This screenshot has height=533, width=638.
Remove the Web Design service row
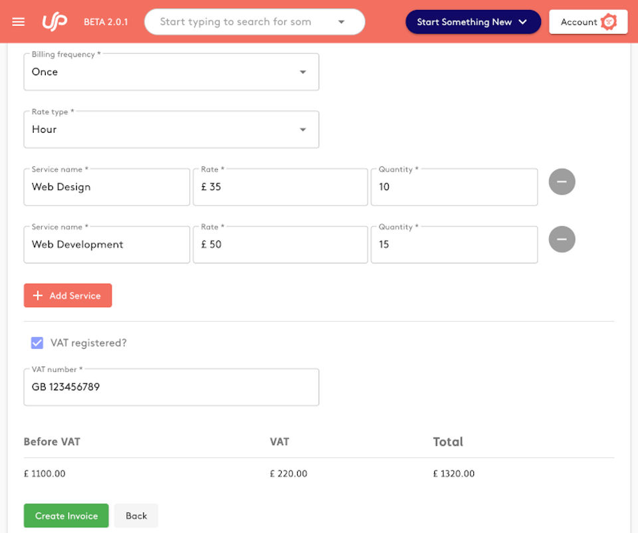(562, 182)
